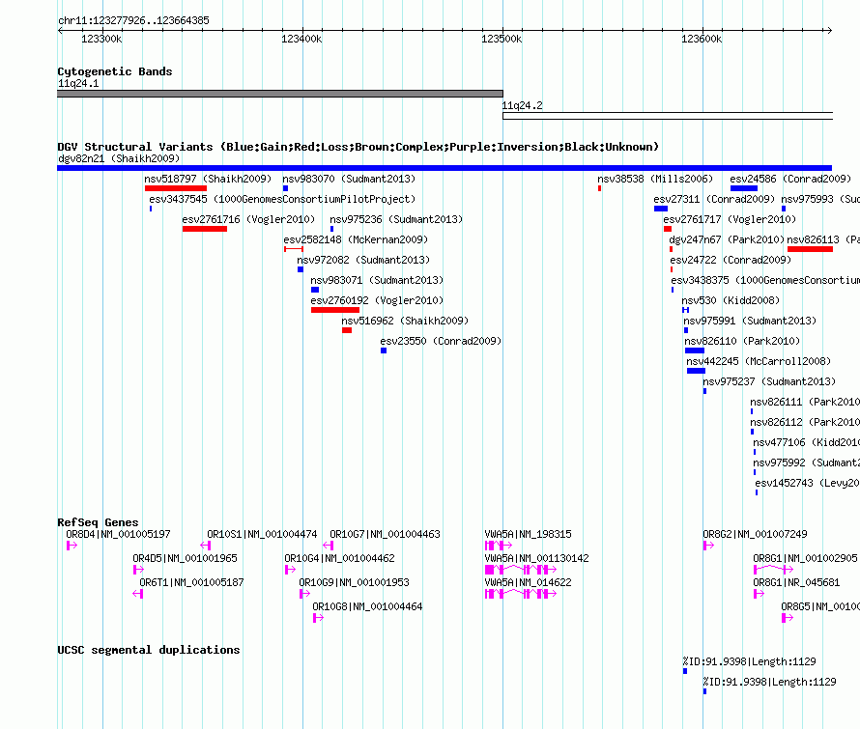The height and width of the screenshot is (729, 860).
Task: Open the esv3437545 1000GenomesConsortiumPilotProject label
Action: (282, 199)
